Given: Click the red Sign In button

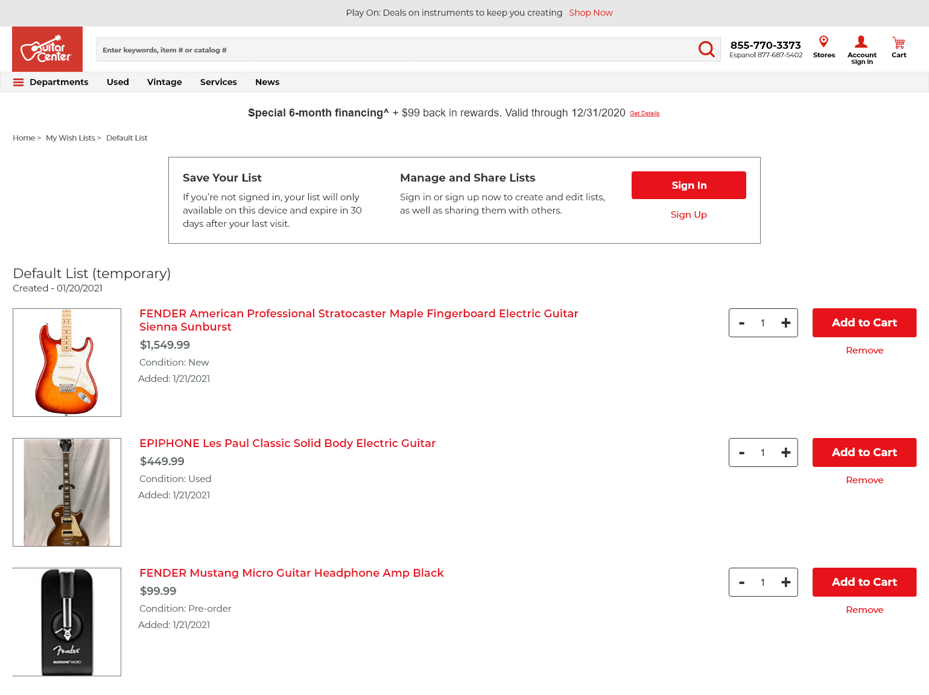Looking at the screenshot, I should [689, 185].
